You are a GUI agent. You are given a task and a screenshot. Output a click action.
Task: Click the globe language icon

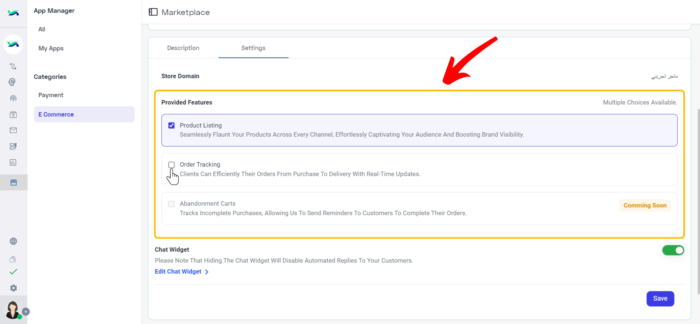(x=13, y=241)
